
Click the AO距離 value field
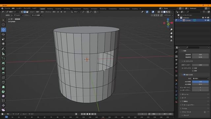(x=200, y=84)
